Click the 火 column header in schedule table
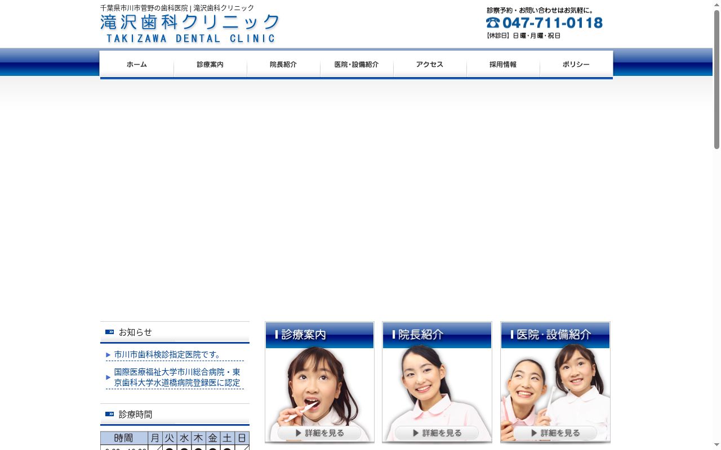Image resolution: width=721 pixels, height=450 pixels. tap(170, 438)
